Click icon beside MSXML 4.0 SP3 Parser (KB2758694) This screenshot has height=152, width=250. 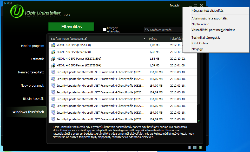tap(53, 65)
